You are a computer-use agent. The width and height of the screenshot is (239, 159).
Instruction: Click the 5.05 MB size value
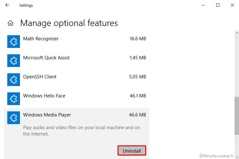coord(138,77)
